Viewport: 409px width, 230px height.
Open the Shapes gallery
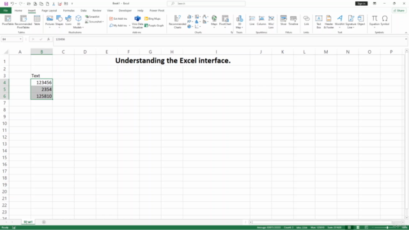(x=59, y=21)
